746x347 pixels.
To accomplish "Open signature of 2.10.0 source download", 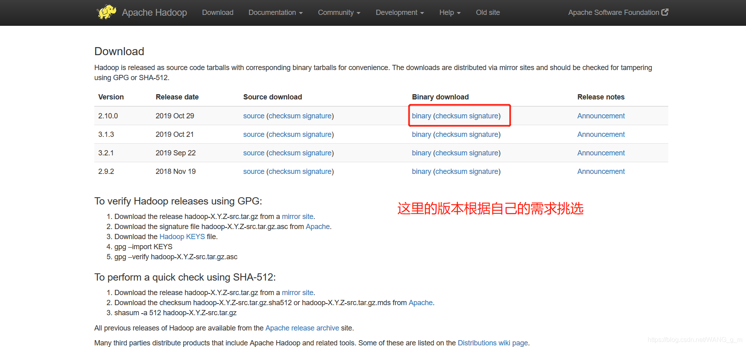I will click(317, 116).
